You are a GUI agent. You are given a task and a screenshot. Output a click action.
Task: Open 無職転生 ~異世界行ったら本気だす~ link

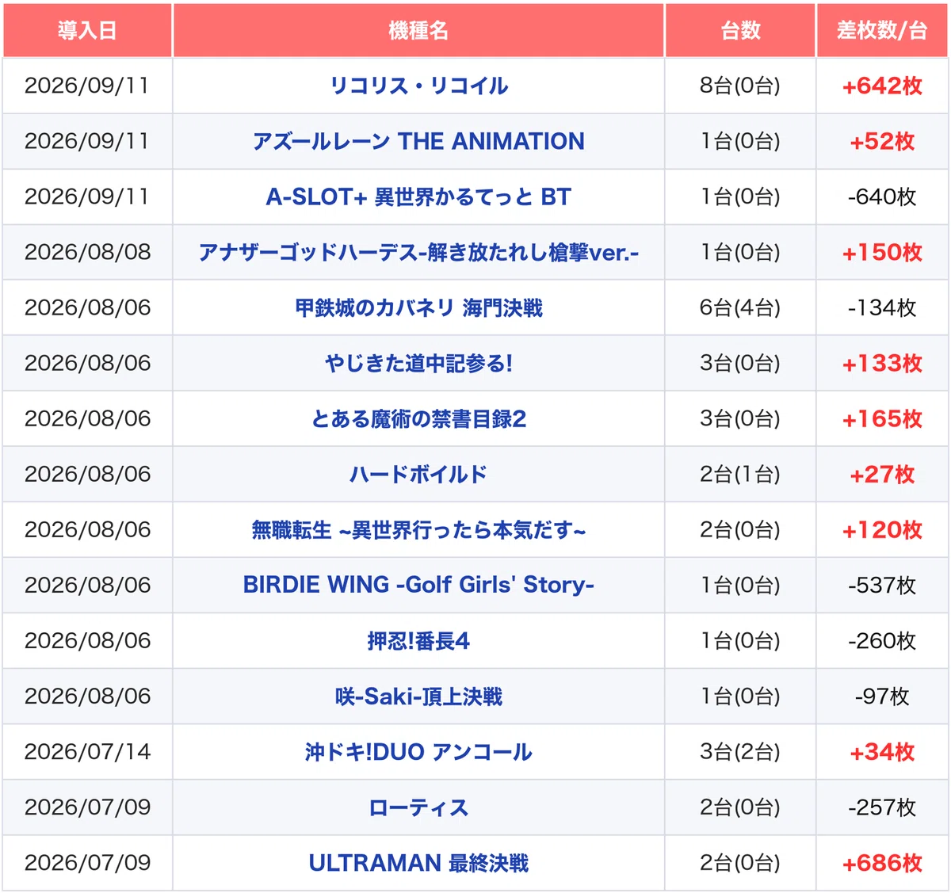pyautogui.click(x=418, y=529)
